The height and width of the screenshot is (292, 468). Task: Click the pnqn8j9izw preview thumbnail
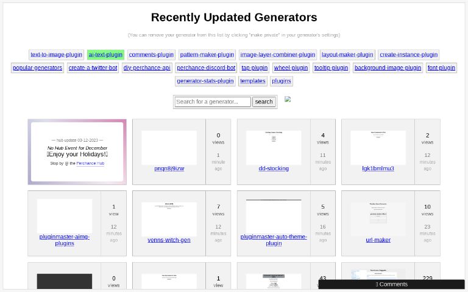[169, 147]
